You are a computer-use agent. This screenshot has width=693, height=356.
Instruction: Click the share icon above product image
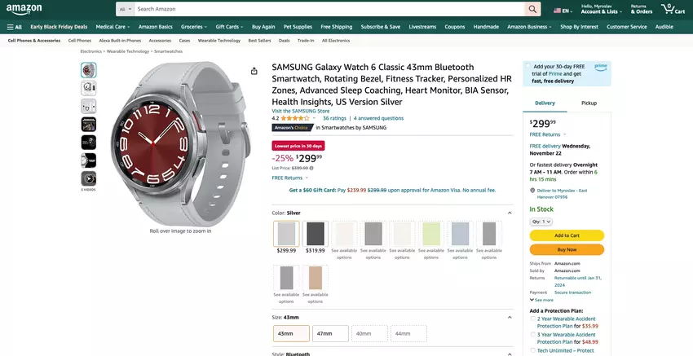tap(254, 71)
